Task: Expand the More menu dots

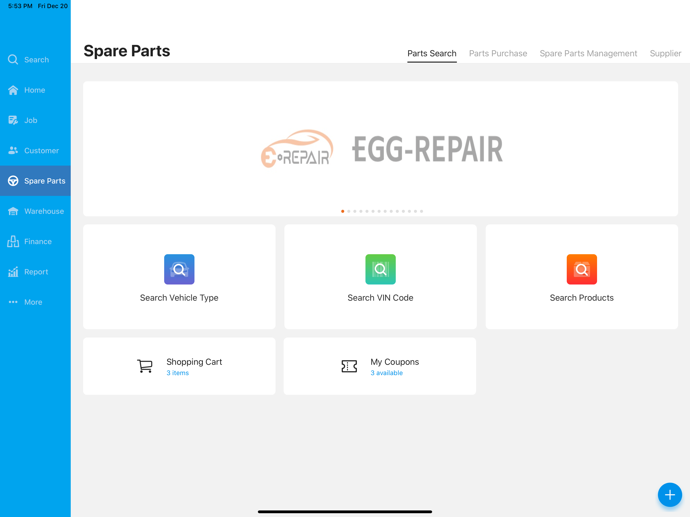Action: click(x=13, y=302)
